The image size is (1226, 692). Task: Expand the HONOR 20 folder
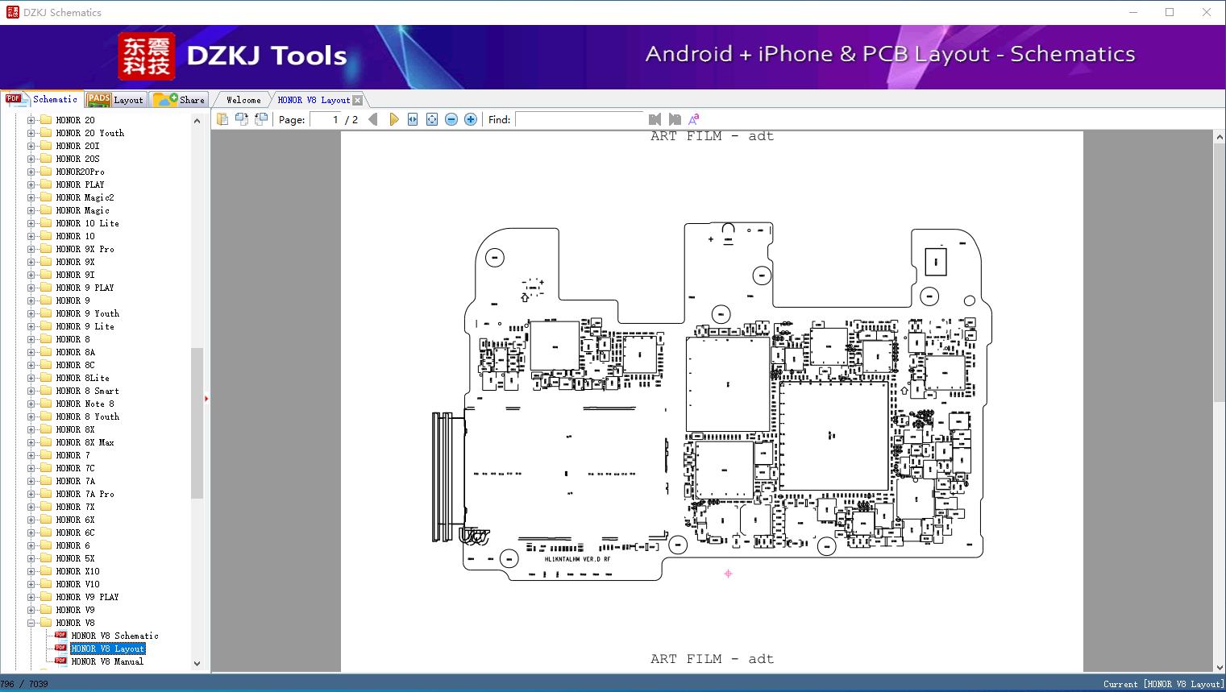[31, 120]
